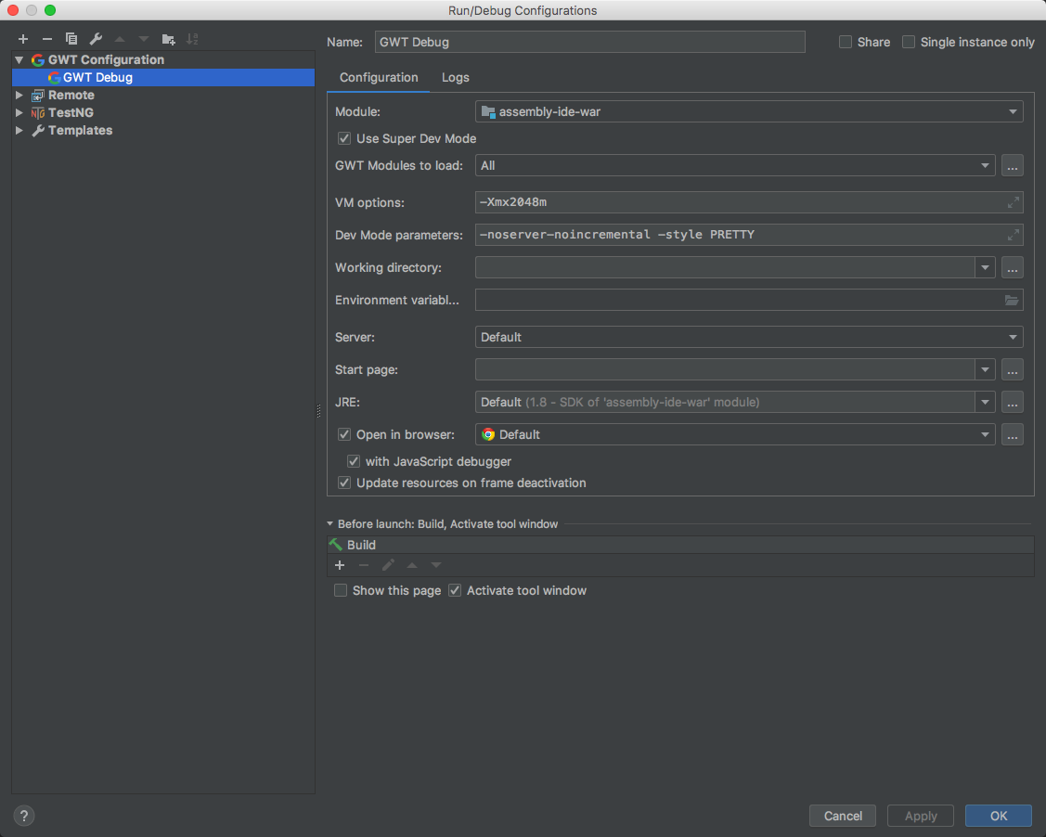Enable Single instance only
The height and width of the screenshot is (837, 1046).
[908, 42]
